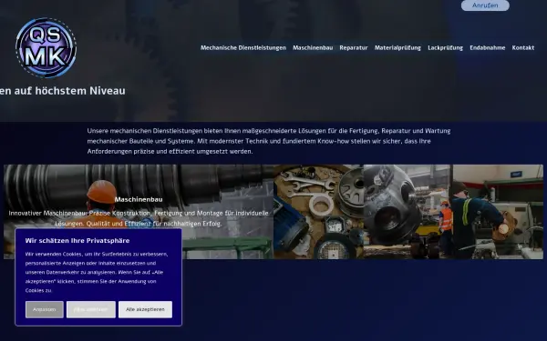Open the Endabnahme menu item
The height and width of the screenshot is (341, 547).
tap(488, 47)
